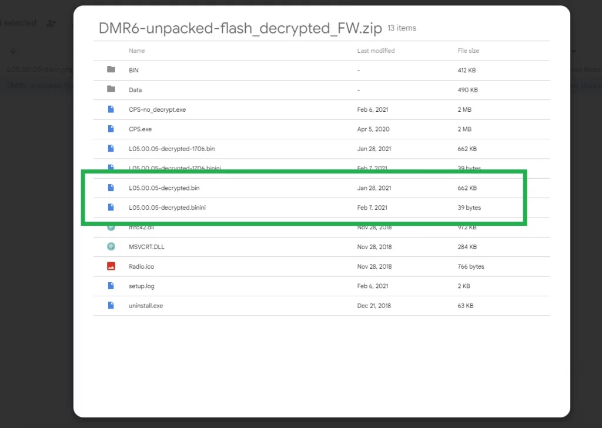Viewport: 602px width, 428px height.
Task: Click the Last modified column header
Action: (376, 51)
